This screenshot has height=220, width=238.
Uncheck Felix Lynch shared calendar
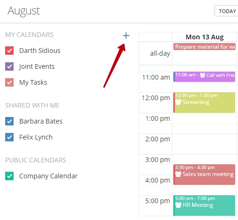[9, 137]
